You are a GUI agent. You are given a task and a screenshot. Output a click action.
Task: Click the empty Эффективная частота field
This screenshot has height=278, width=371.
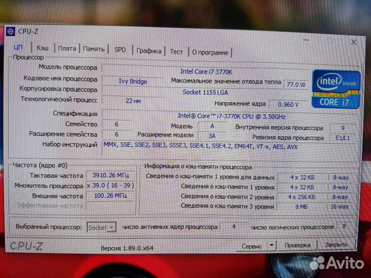coord(111,206)
